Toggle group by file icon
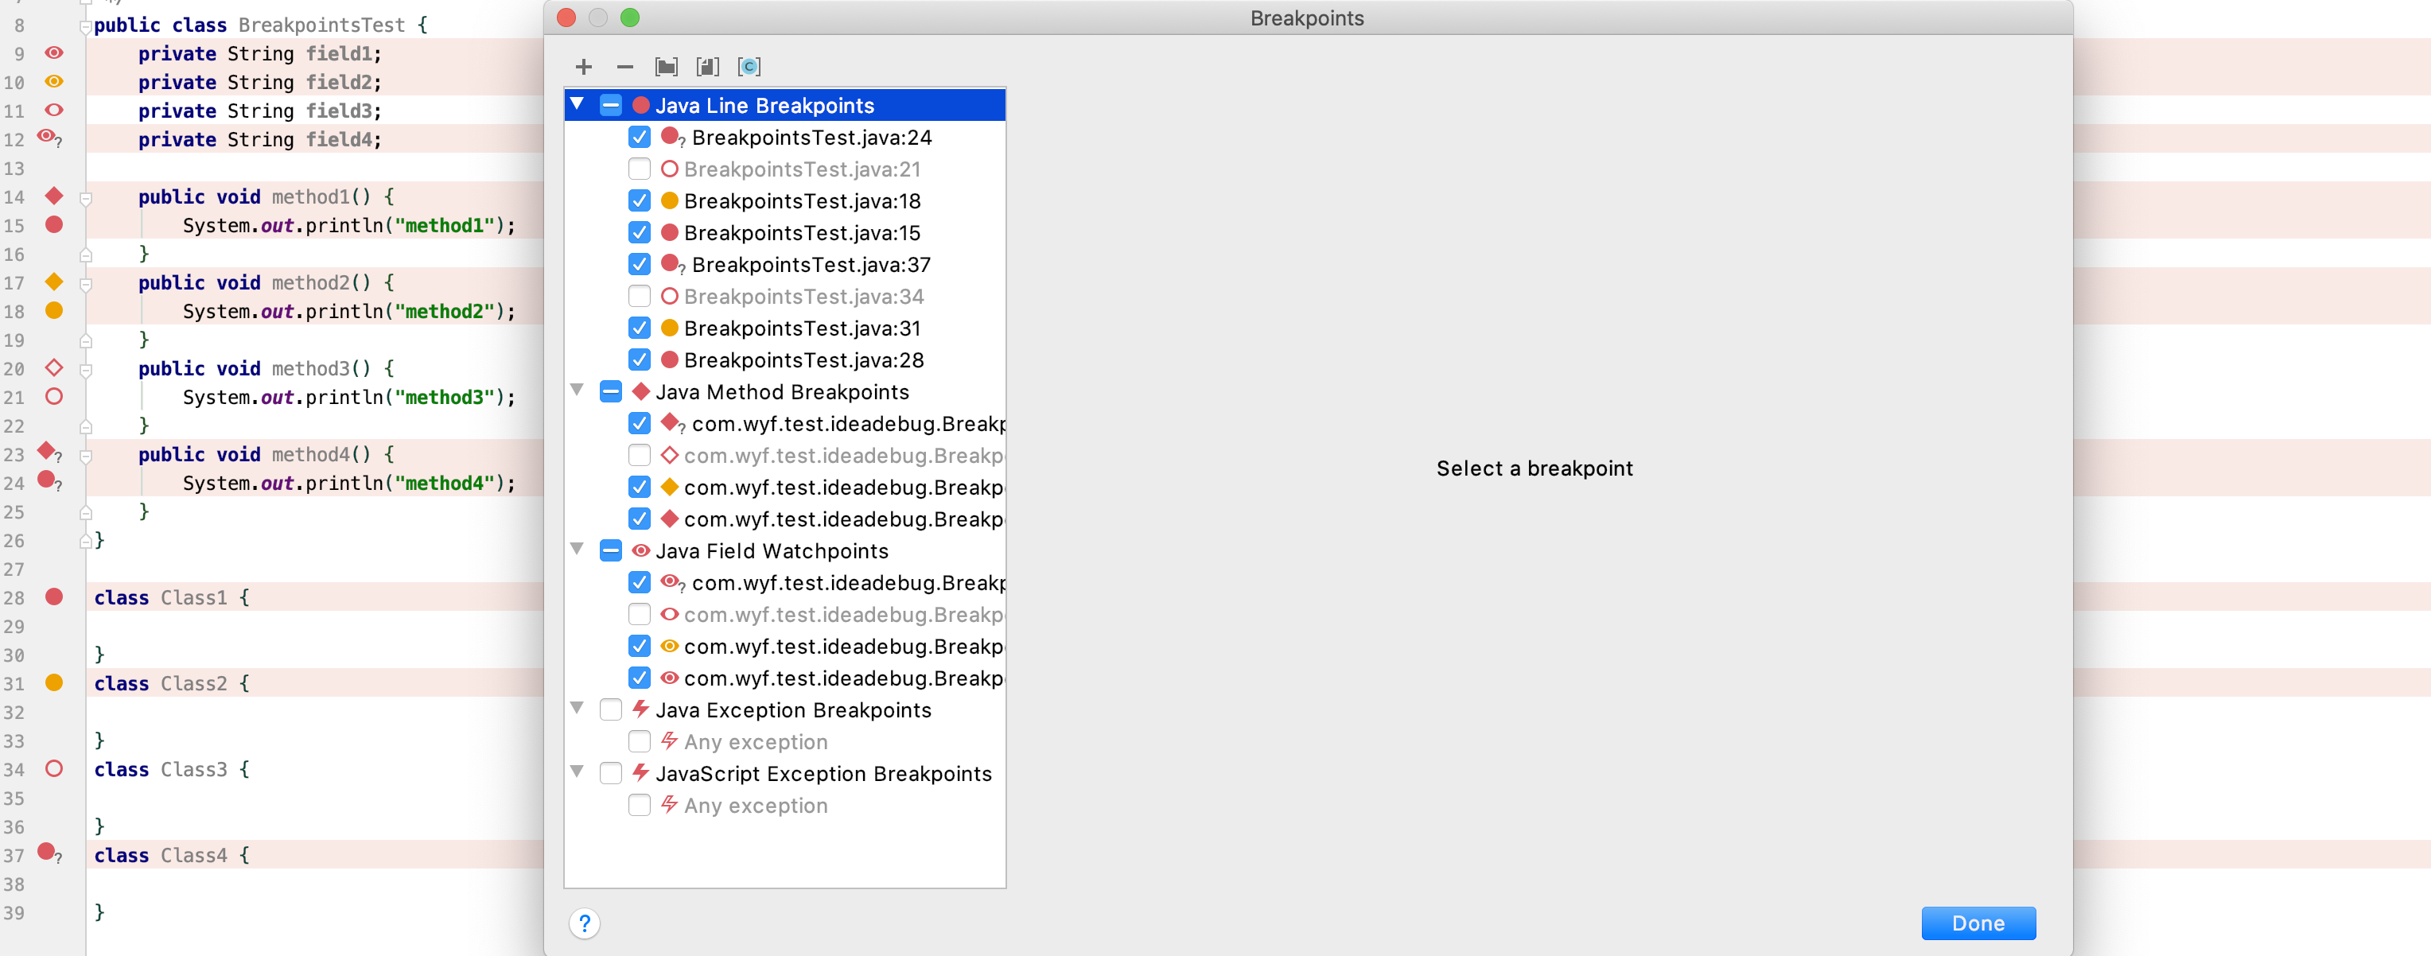Screen dimensions: 2431x956 tap(708, 66)
